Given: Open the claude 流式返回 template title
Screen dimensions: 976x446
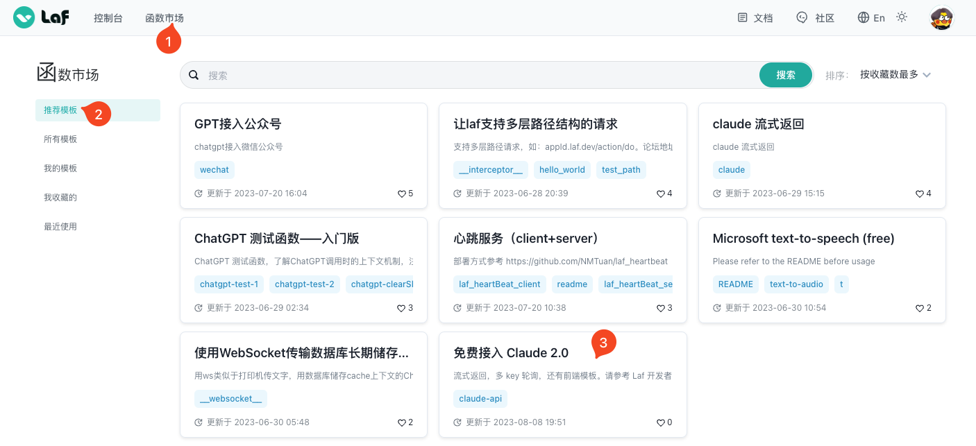Looking at the screenshot, I should pos(758,124).
